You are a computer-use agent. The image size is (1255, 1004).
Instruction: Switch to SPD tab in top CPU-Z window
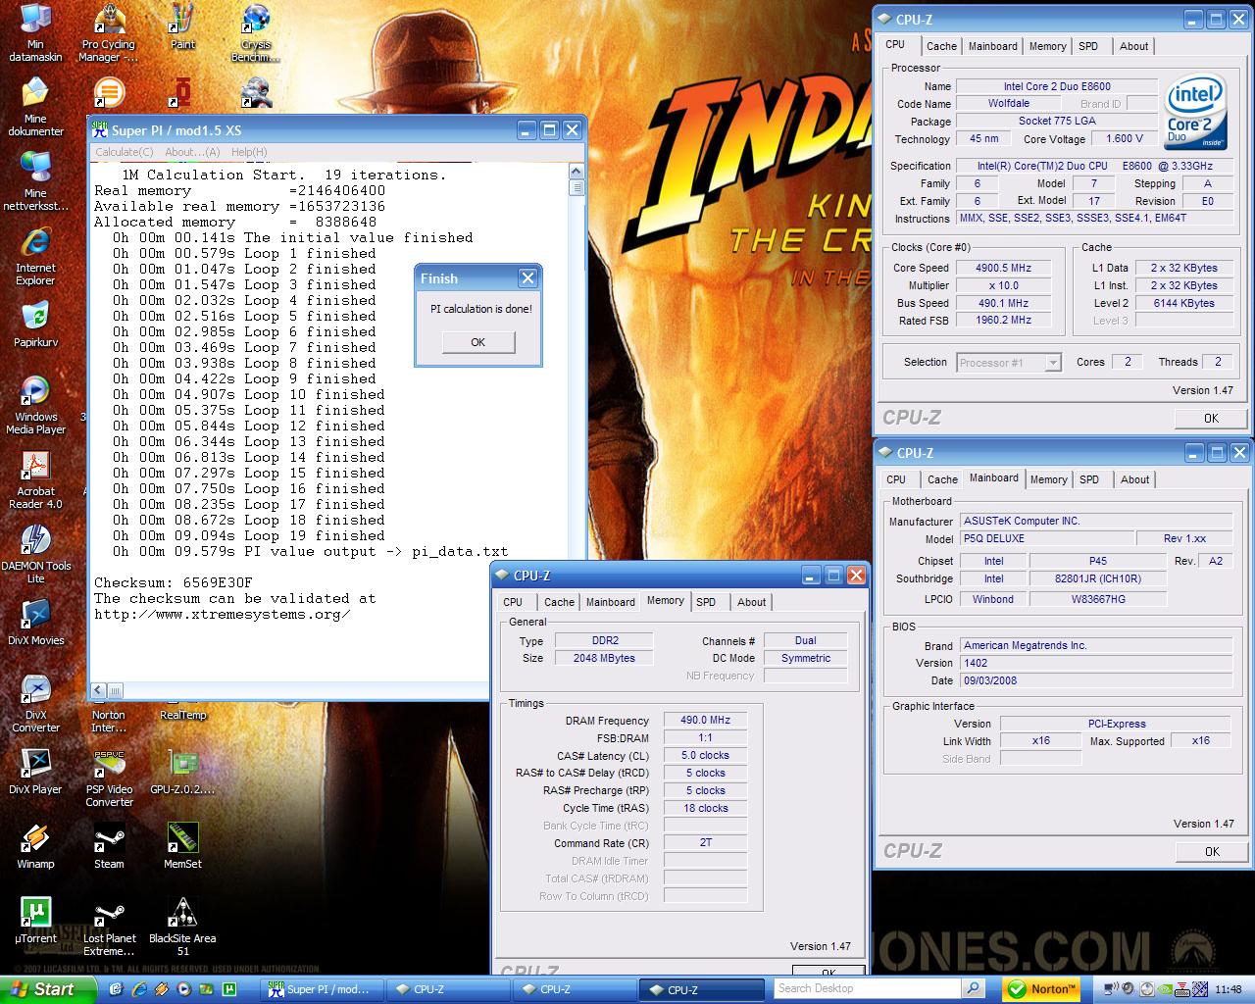pyautogui.click(x=1088, y=46)
